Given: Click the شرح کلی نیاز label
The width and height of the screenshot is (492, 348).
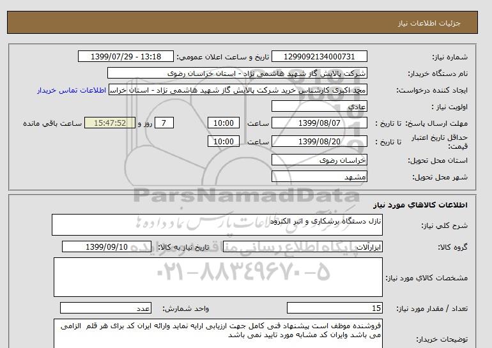Looking at the screenshot, I should click(444, 225).
